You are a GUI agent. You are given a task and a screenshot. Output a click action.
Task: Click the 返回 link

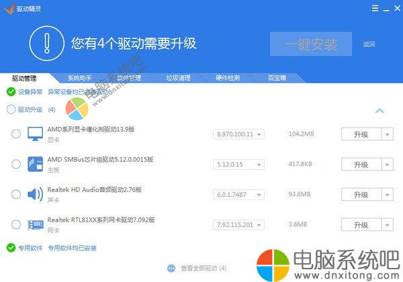pyautogui.click(x=369, y=44)
